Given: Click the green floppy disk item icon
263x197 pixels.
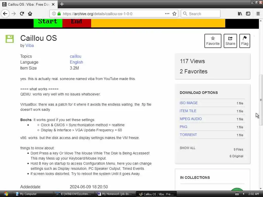Looking at the screenshot, I should (10, 39).
